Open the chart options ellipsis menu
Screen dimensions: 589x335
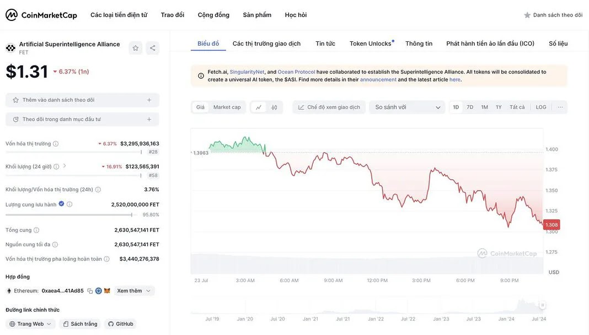point(560,107)
